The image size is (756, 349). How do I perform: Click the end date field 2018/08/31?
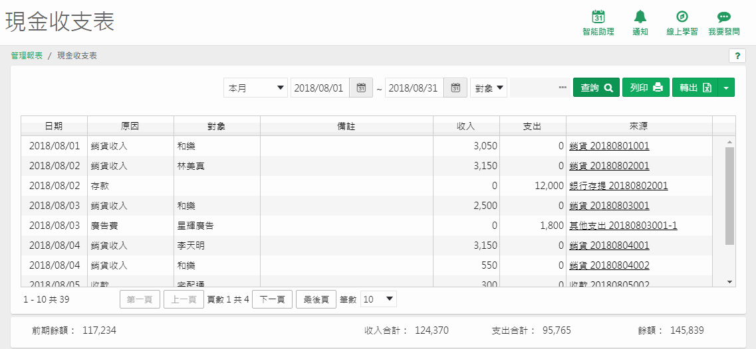tap(414, 88)
